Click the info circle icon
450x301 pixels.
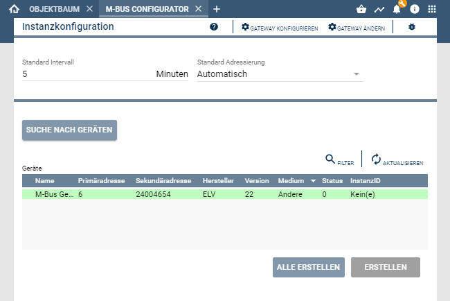pyautogui.click(x=415, y=9)
